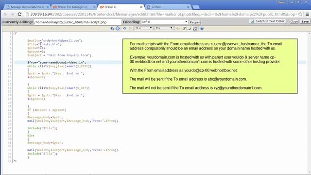Close the Manage domain4demo.in tab
This screenshot has height=175, width=311.
pyautogui.click(x=48, y=7)
